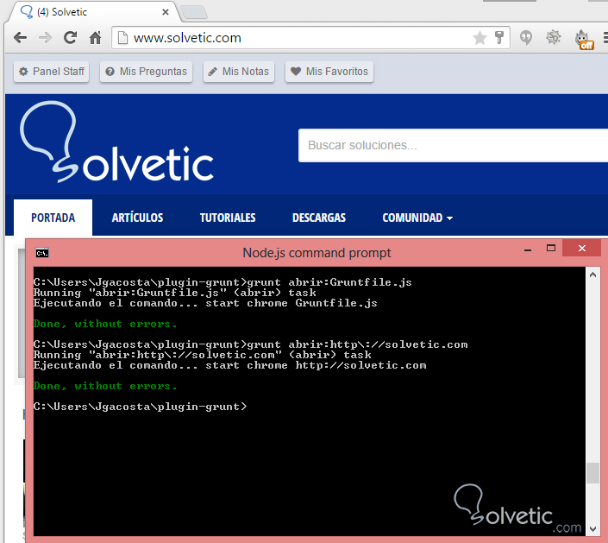Click the extension showing off badge

(x=584, y=40)
